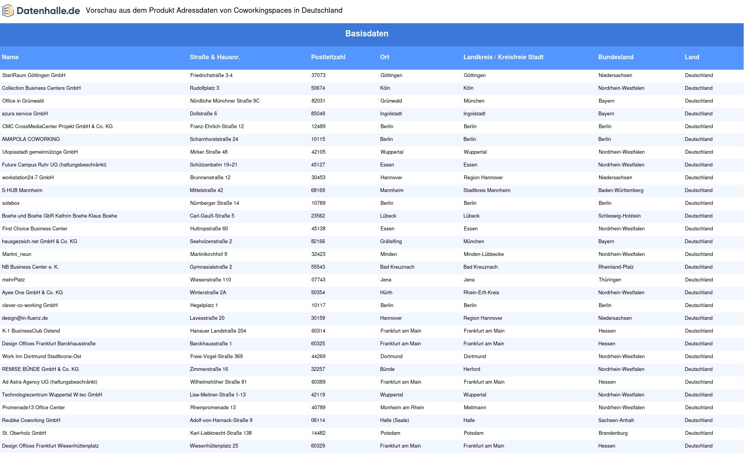744x453 pixels.
Task: Click Work Inn Dortmund Stadtkrone-Ost
Action: [x=42, y=357]
